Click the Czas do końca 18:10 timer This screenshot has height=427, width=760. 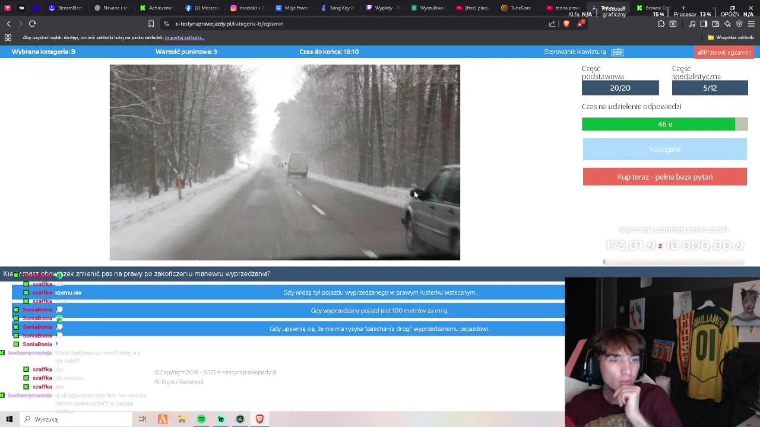pos(329,52)
